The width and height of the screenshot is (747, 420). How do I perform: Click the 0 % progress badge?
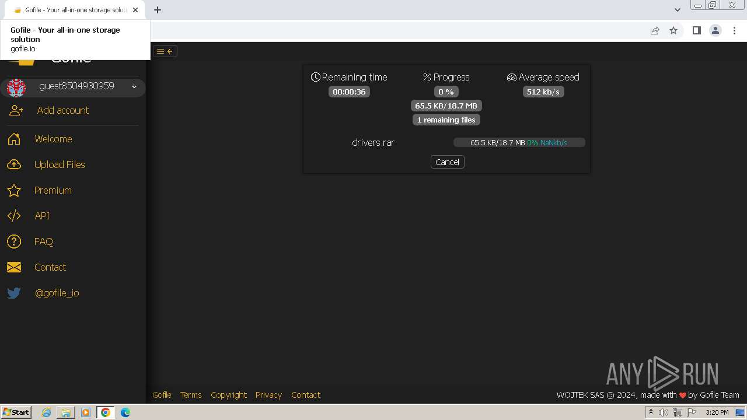(x=446, y=92)
